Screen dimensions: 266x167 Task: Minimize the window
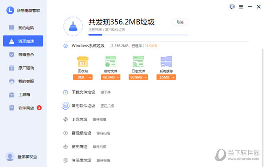pos(250,7)
